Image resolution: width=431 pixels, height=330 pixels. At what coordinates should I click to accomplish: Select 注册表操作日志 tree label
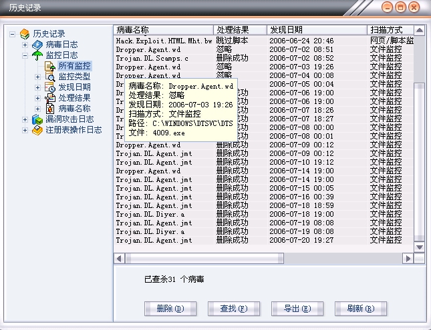74,130
